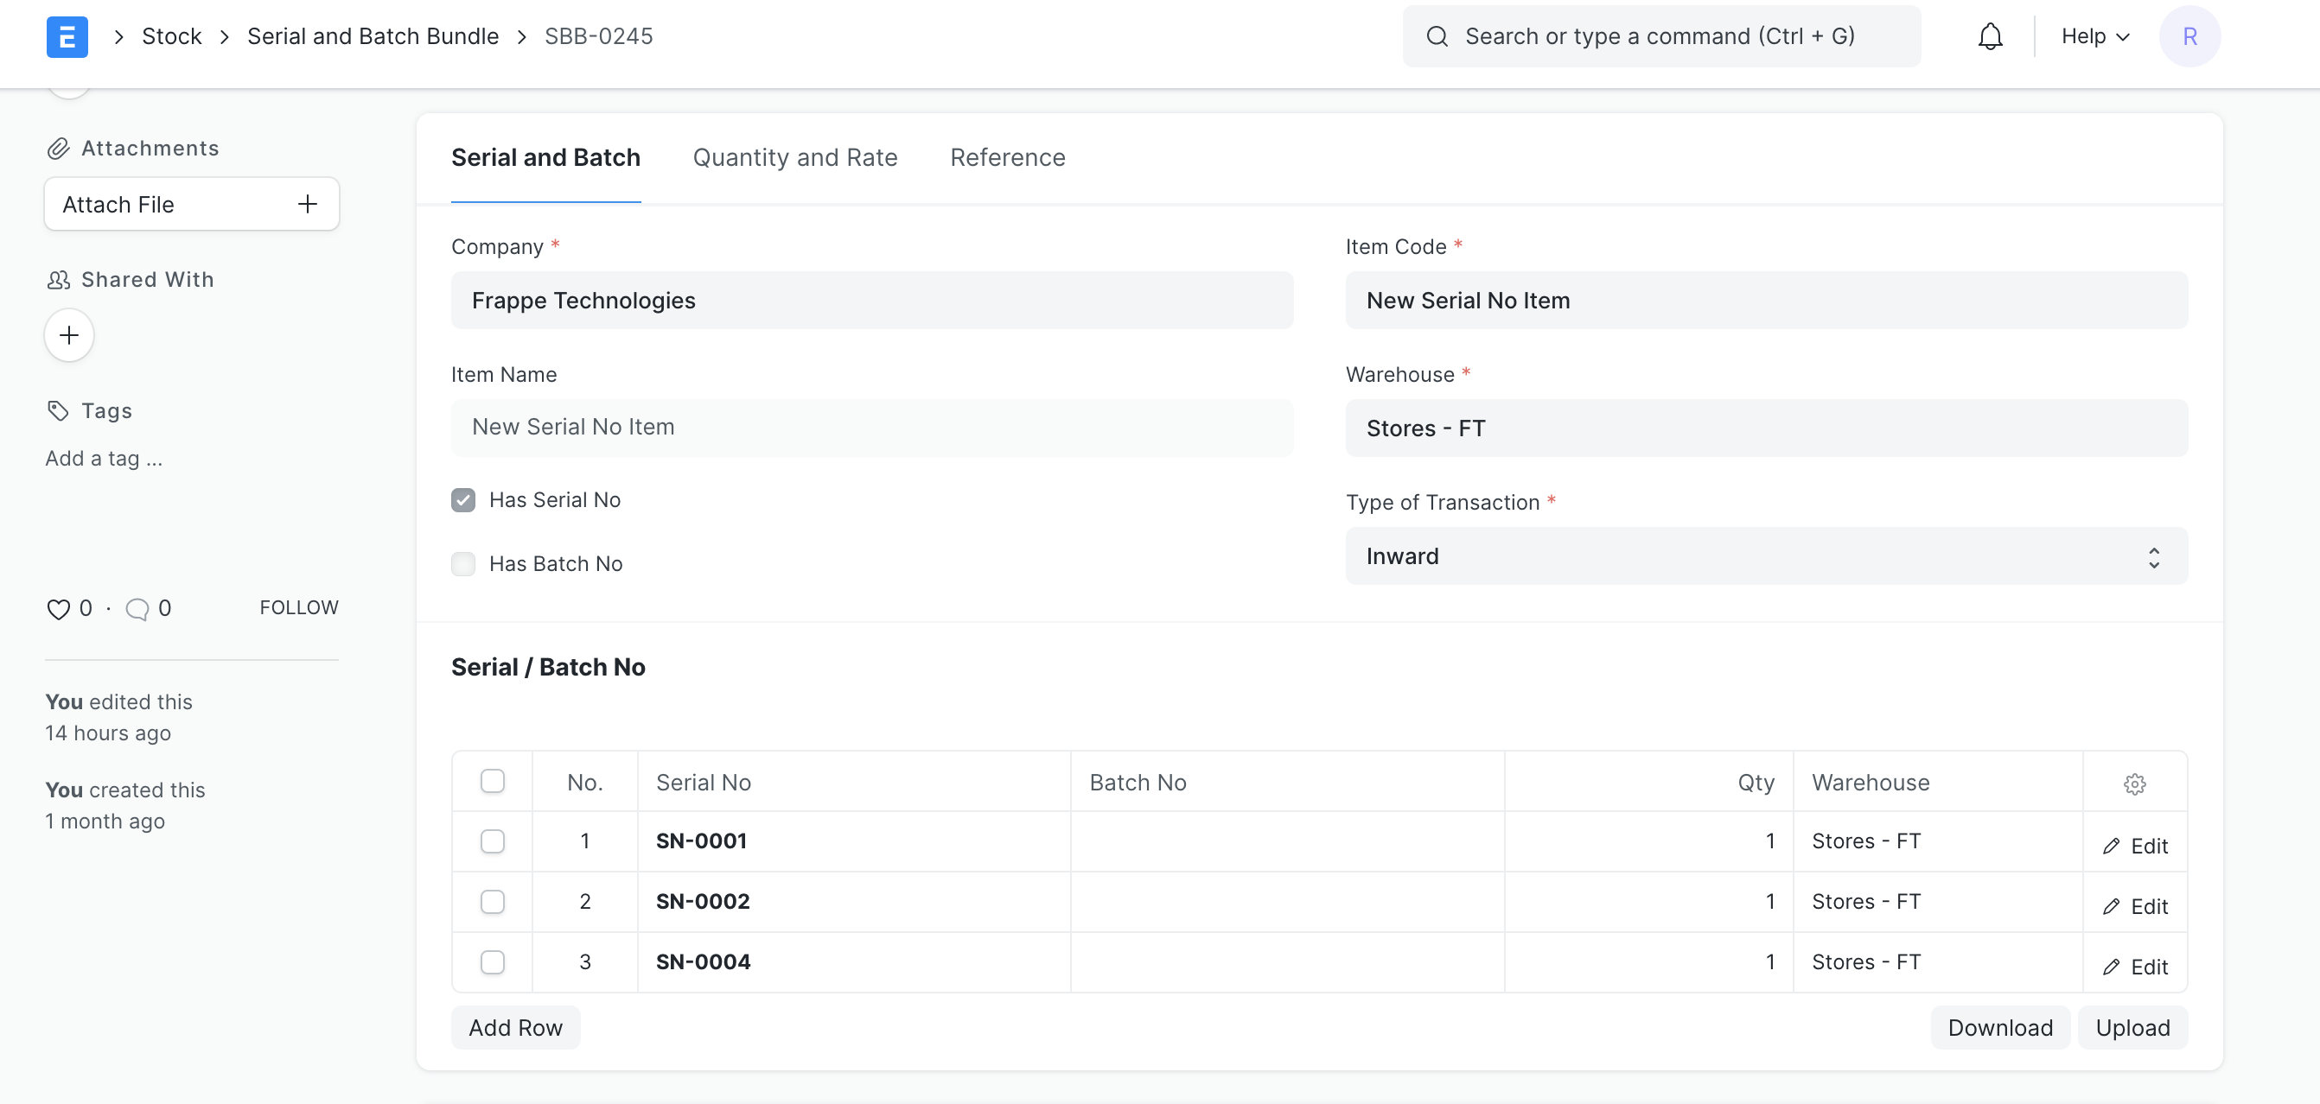This screenshot has width=2320, height=1104.
Task: Switch to the Quantity and Rate tab
Action: tap(795, 157)
